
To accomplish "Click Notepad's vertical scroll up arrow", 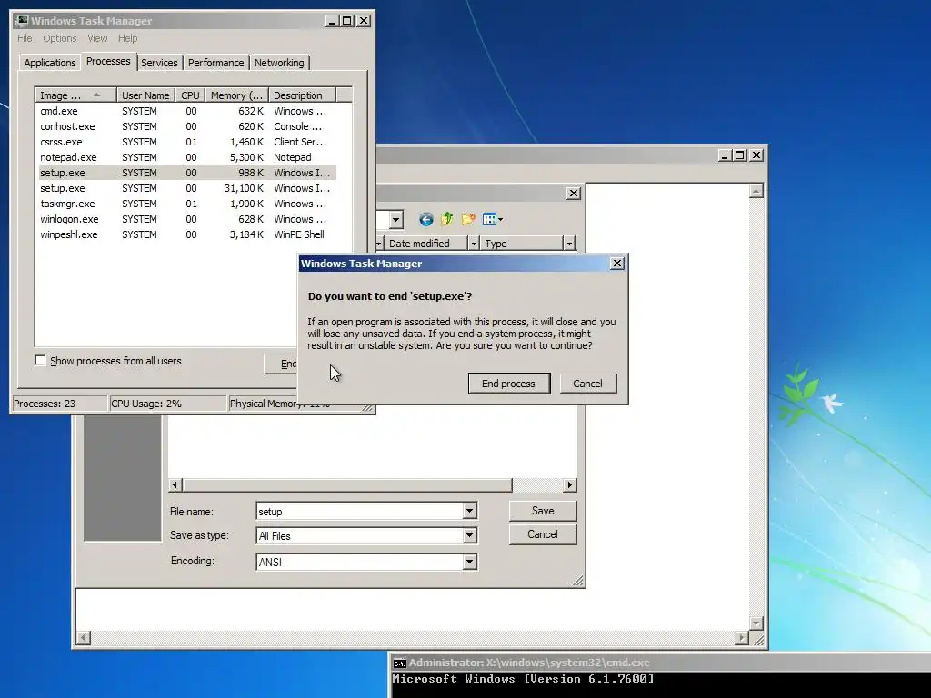I will click(x=756, y=191).
